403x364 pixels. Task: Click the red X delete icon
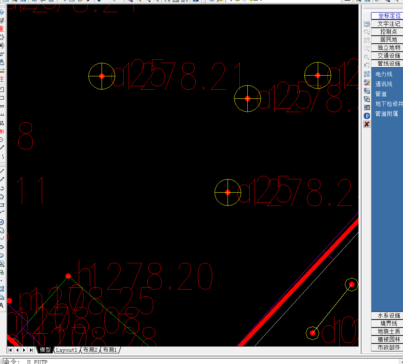pyautogui.click(x=367, y=124)
